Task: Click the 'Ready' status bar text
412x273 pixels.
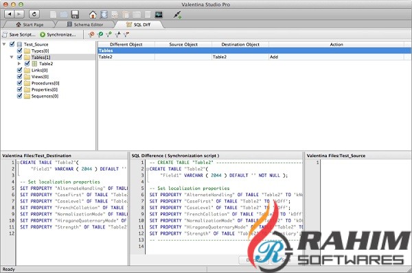Action: tap(8, 270)
